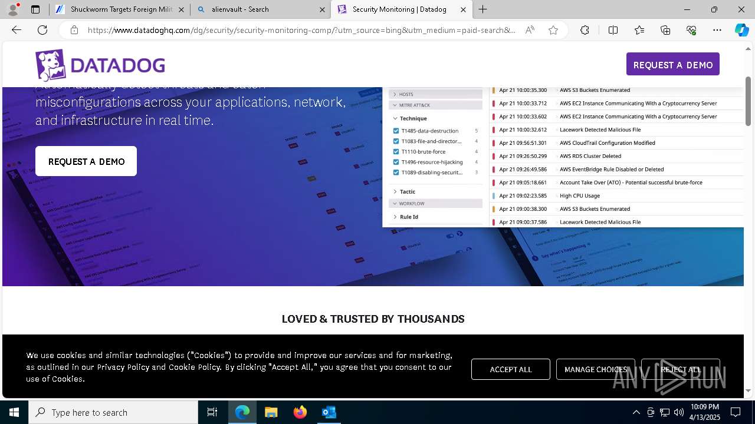Switch to alienvault Search tab
This screenshot has width=755, height=424.
coord(260,9)
